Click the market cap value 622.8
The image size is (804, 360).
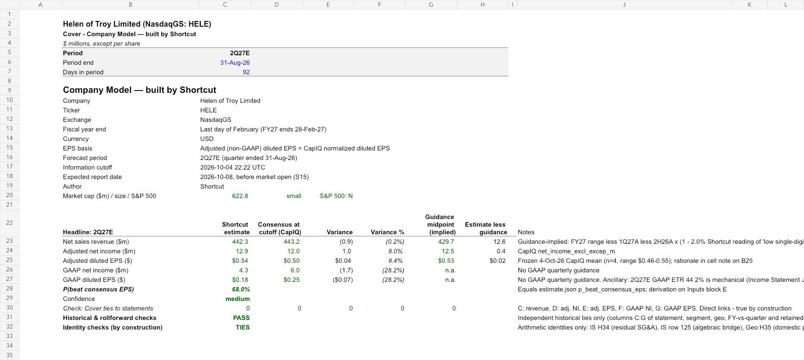(240, 196)
